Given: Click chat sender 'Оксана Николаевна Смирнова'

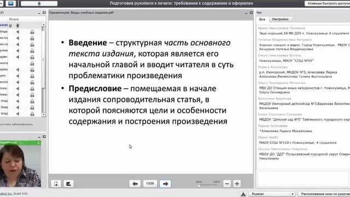Looking at the screenshot, I should click(283, 149).
